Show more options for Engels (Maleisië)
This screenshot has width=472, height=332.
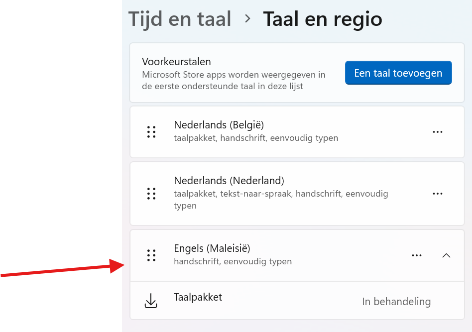coord(417,255)
